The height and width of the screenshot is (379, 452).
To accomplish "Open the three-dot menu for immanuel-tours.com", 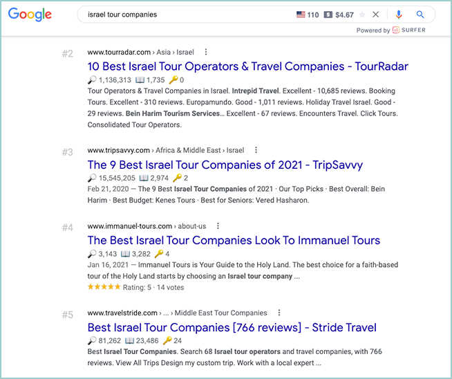I will click(218, 225).
